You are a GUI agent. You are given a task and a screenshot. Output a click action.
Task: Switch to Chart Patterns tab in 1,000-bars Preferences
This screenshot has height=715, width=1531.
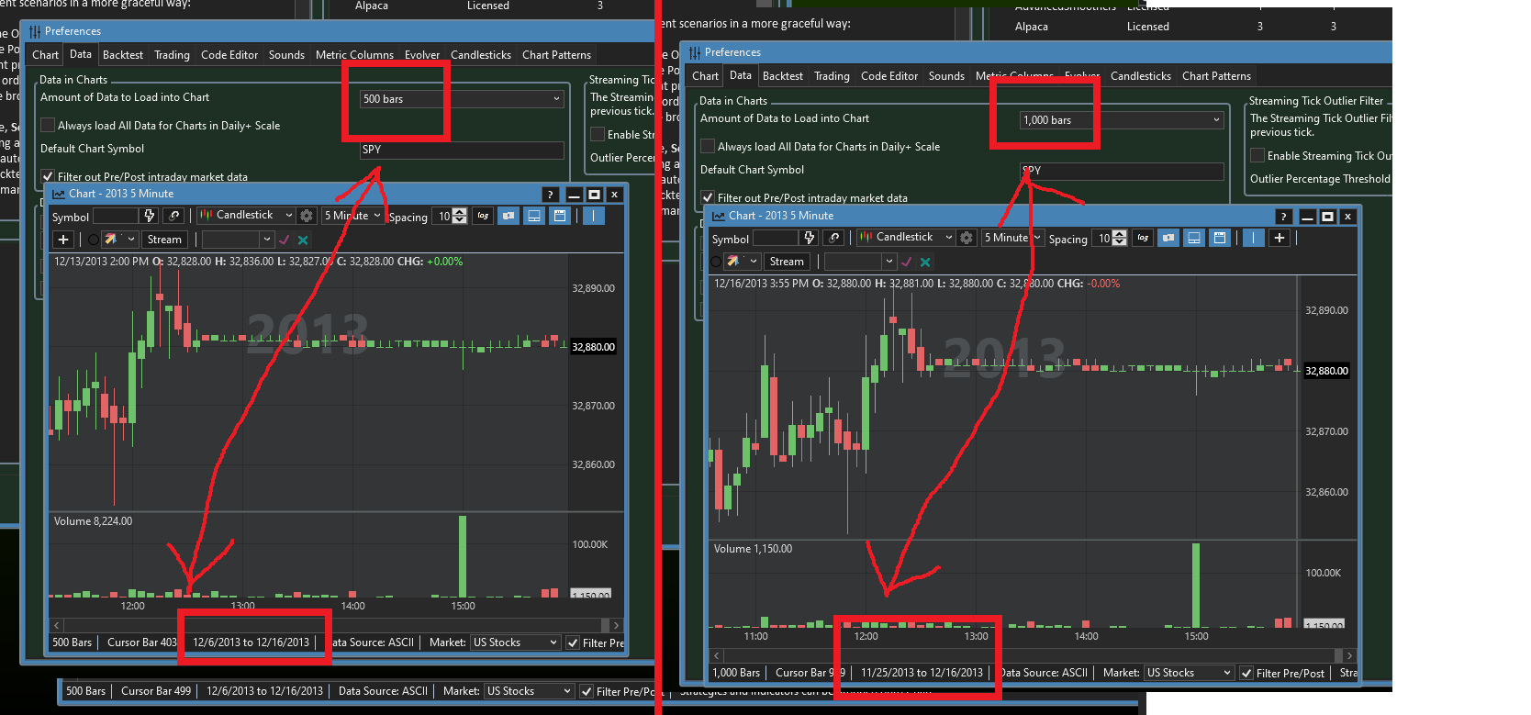[x=1216, y=76]
